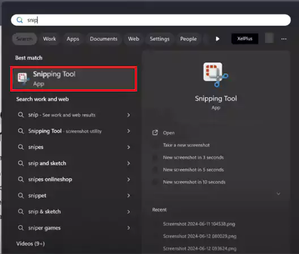The width and height of the screenshot is (299, 254).
Task: Expand arrow next to 'snip and sketch'
Action: click(x=129, y=163)
